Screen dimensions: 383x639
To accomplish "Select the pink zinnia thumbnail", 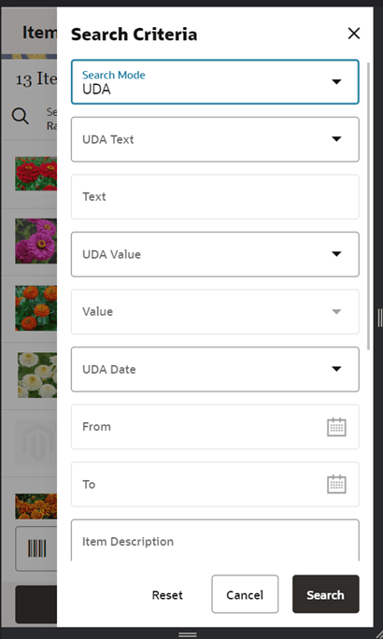I will [35, 241].
